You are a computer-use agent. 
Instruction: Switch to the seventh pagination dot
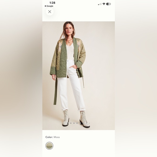[86, 123]
